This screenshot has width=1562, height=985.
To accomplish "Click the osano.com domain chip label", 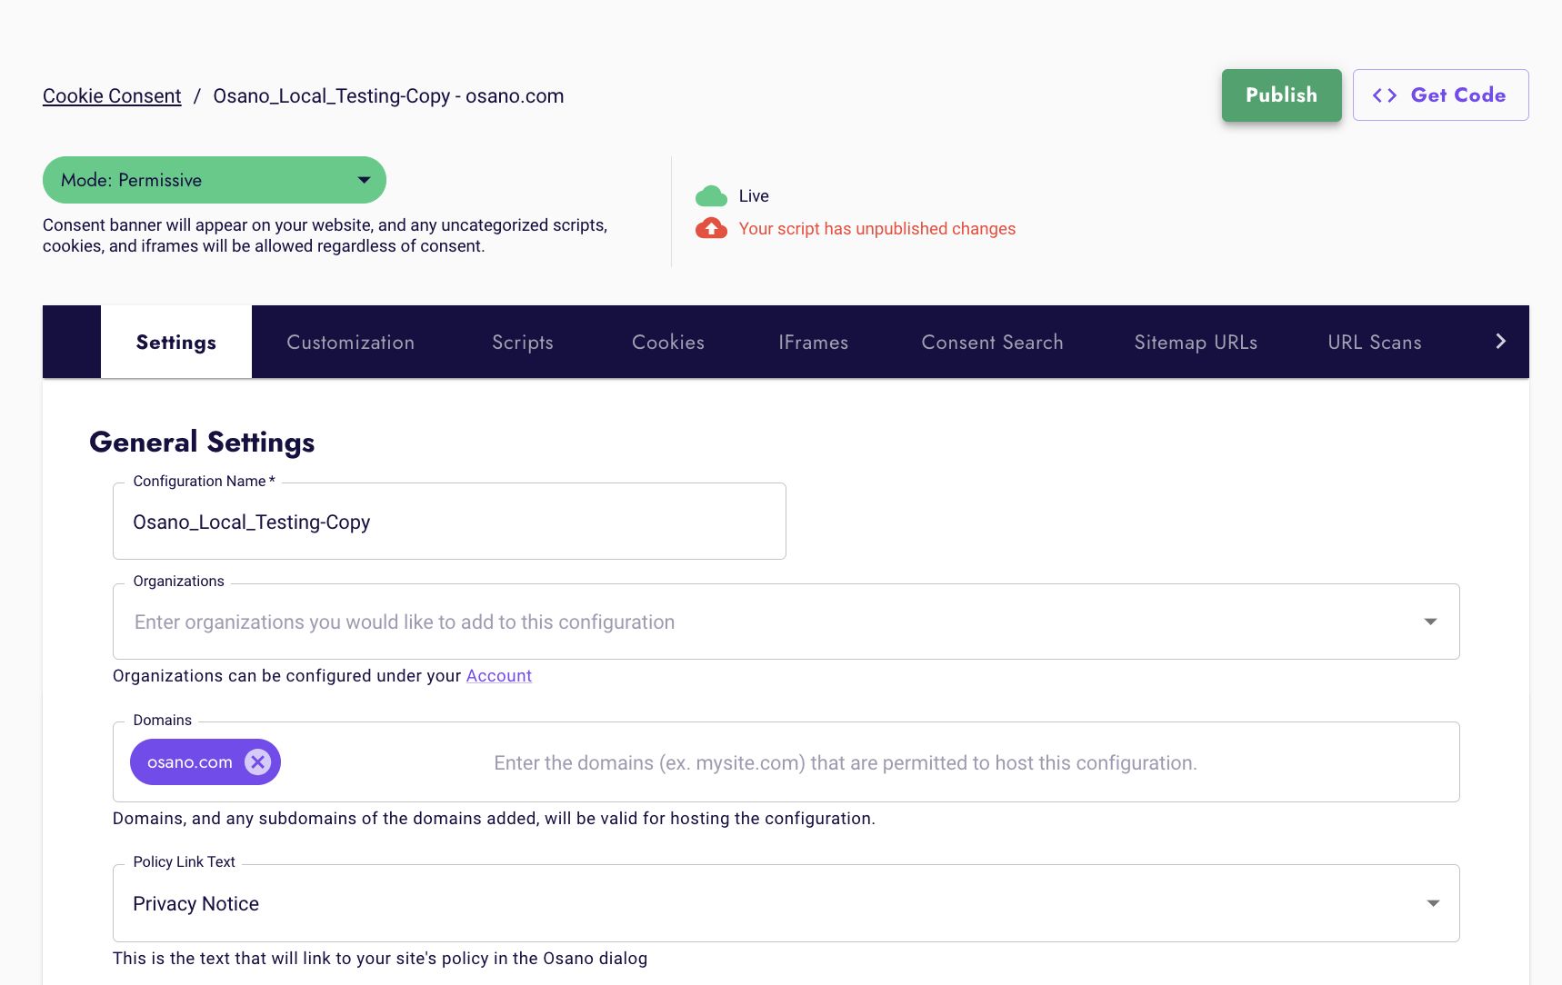I will (x=190, y=762).
